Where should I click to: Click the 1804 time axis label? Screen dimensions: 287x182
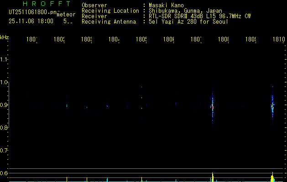[x=114, y=39]
